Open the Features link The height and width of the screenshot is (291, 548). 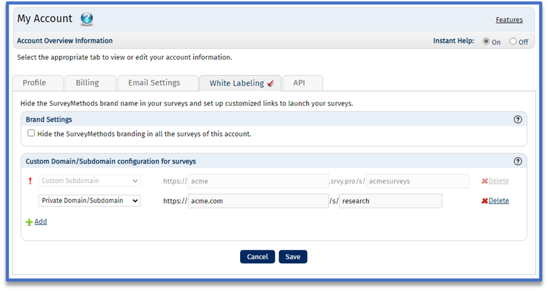tap(509, 20)
